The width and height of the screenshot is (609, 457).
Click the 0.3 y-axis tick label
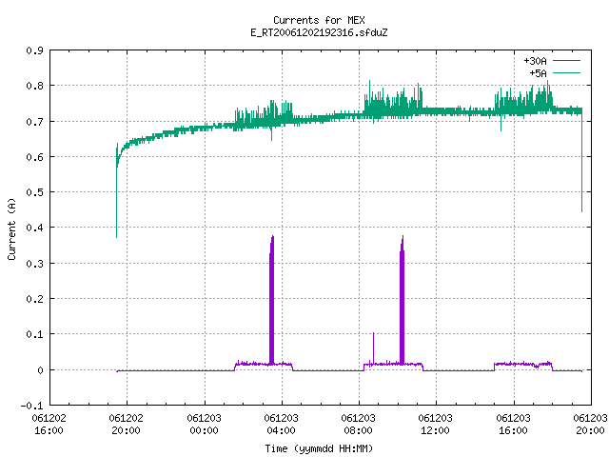tap(35, 264)
